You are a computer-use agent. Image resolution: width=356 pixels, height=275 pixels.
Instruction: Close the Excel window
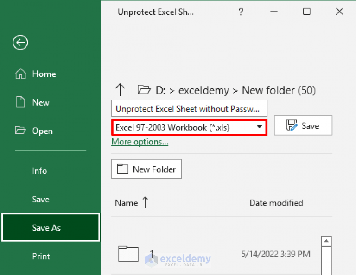339,11
